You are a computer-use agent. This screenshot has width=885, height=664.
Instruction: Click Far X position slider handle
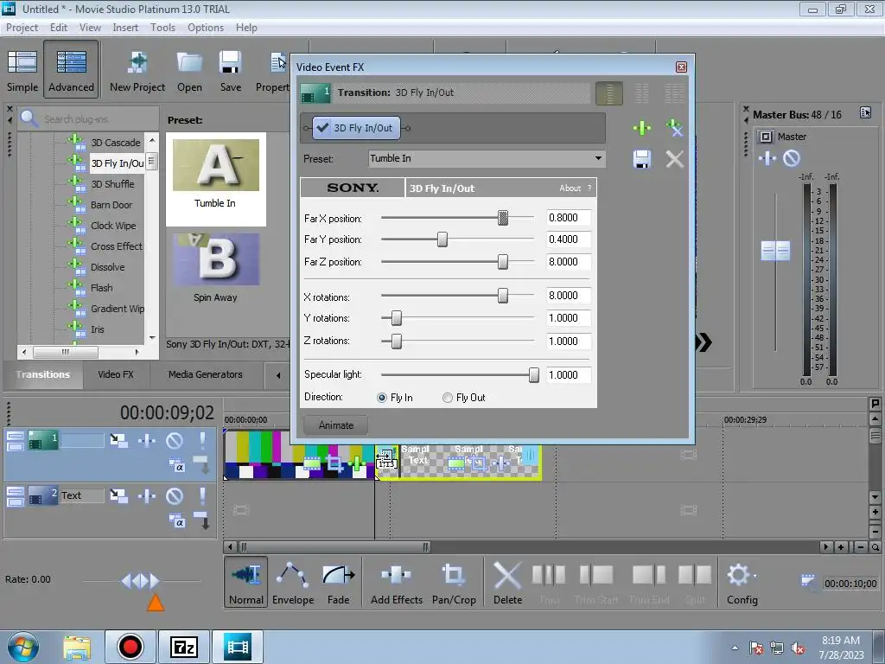502,217
